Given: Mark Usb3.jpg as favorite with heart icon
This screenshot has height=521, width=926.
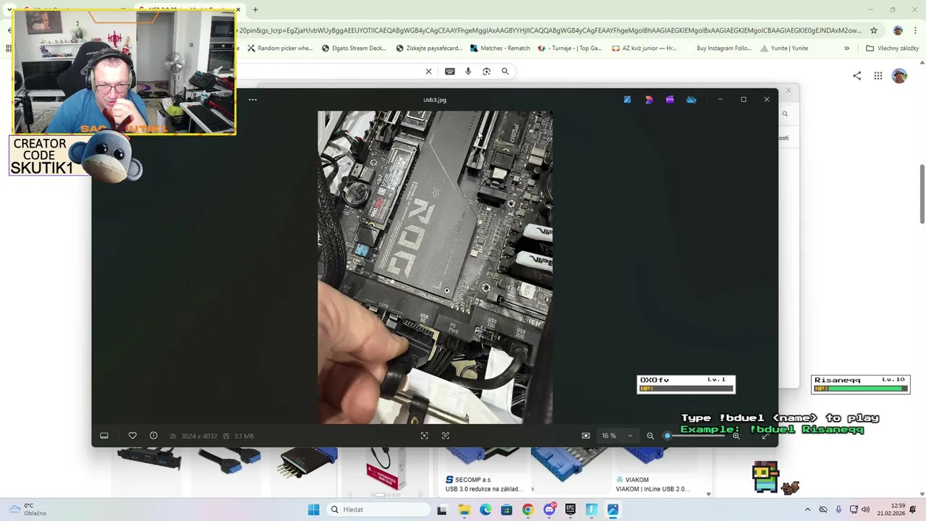Looking at the screenshot, I should point(132,436).
